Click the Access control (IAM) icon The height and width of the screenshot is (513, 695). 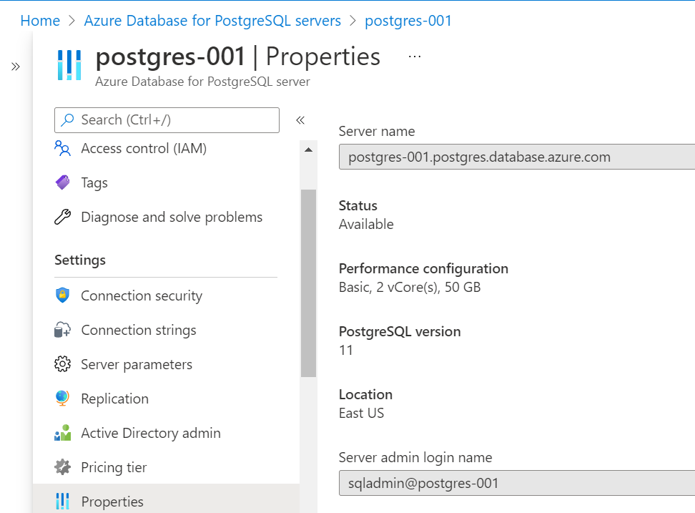[x=63, y=149]
